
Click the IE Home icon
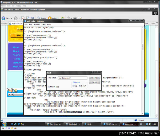33,18
